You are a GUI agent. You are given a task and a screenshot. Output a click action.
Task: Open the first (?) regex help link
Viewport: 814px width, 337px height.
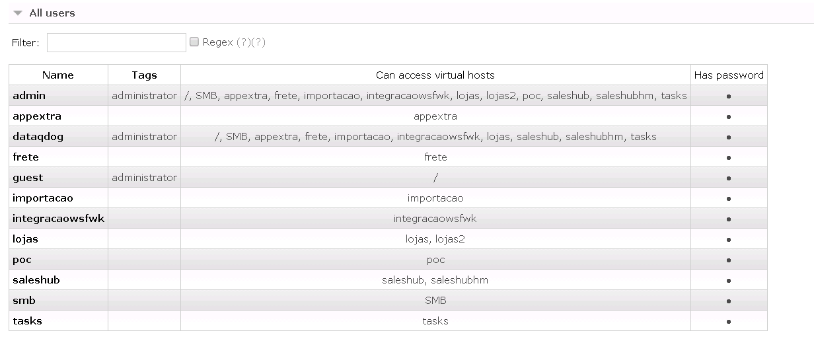click(243, 42)
